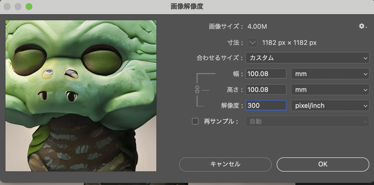
Task: Open the image size settings gear menu
Action: pos(362,26)
